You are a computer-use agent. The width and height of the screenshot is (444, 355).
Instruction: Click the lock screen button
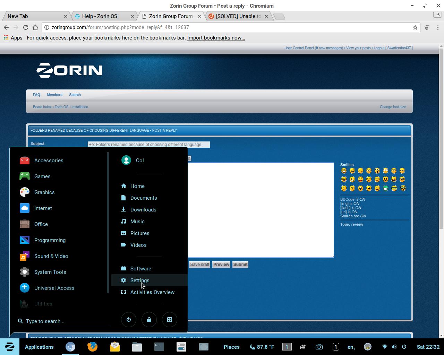pos(149,320)
